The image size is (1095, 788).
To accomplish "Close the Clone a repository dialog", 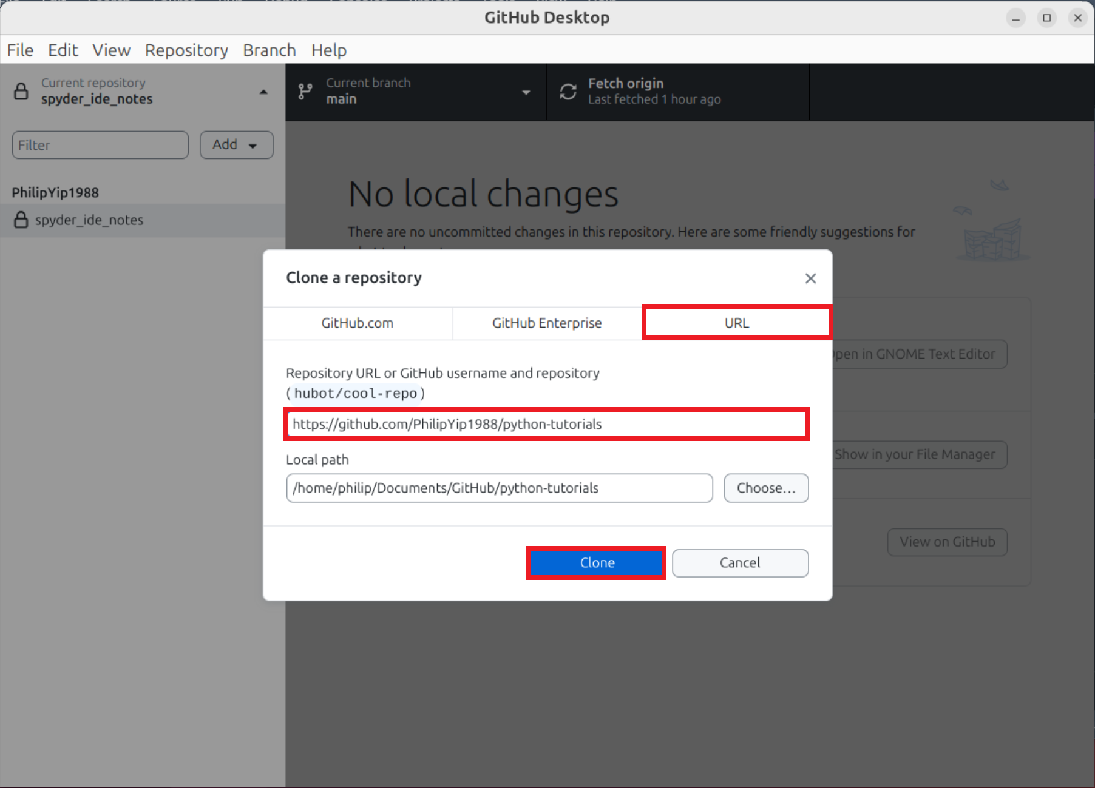I will (x=810, y=278).
